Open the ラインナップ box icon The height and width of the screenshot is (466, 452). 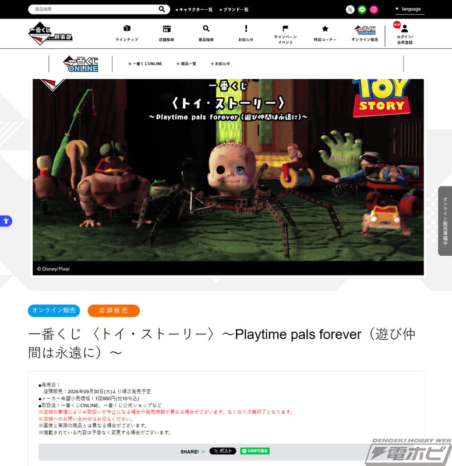(127, 29)
